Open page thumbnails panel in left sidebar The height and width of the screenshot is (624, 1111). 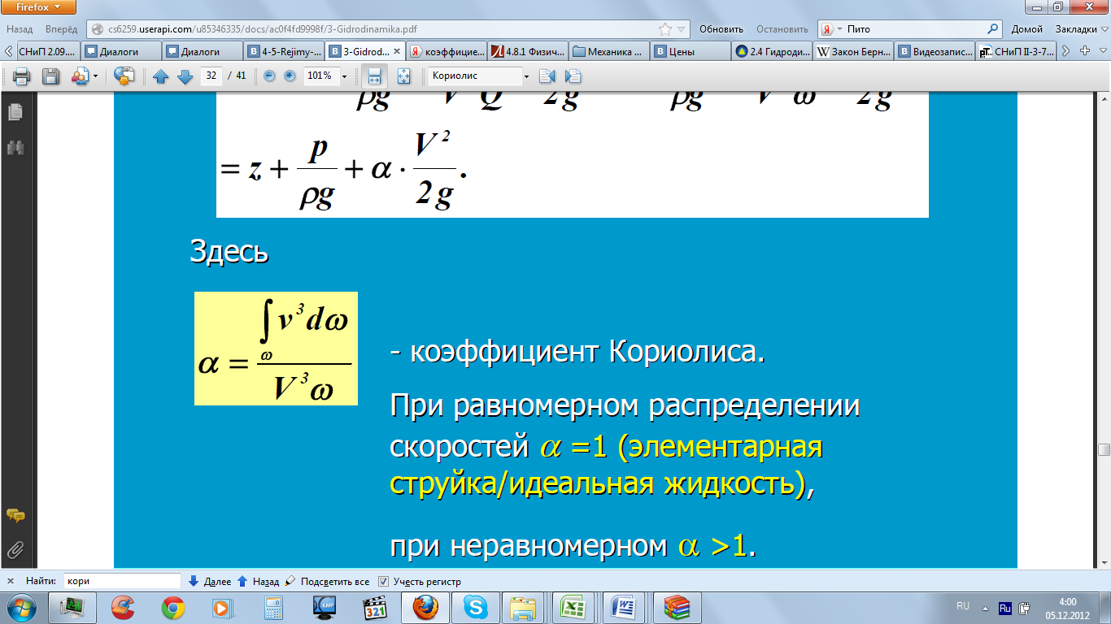15,112
